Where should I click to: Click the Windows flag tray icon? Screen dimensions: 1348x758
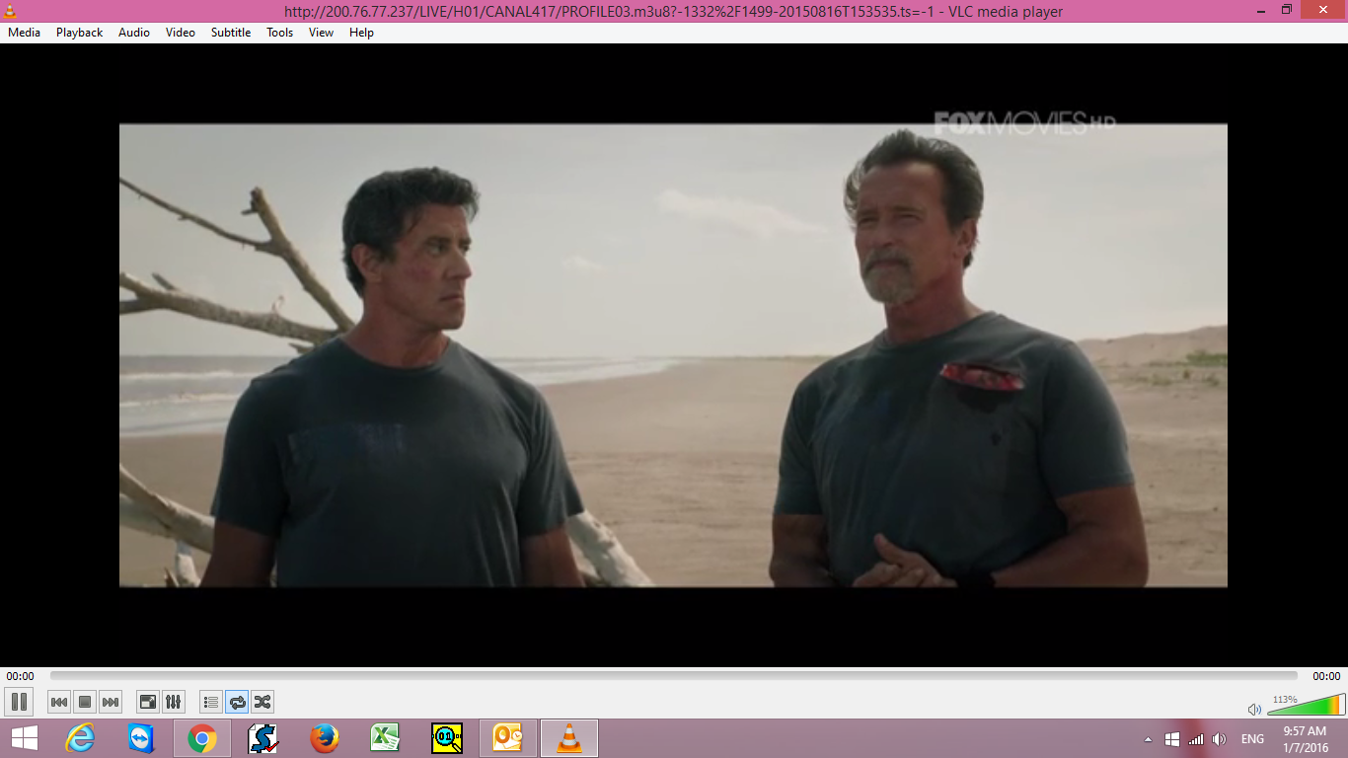(x=1172, y=739)
